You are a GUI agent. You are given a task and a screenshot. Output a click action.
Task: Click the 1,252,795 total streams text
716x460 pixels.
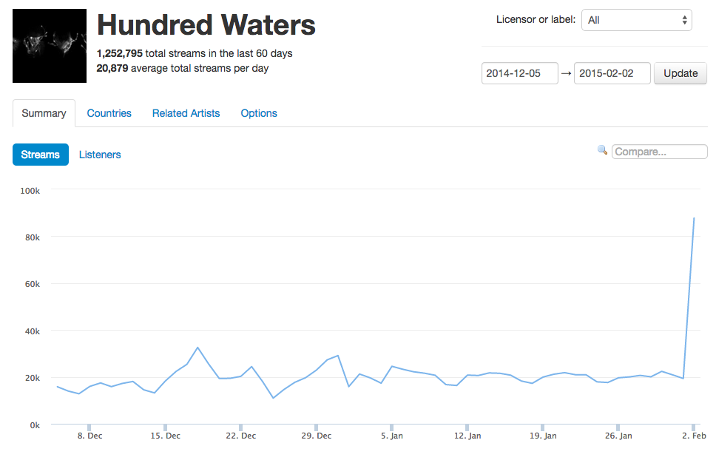[x=195, y=53]
